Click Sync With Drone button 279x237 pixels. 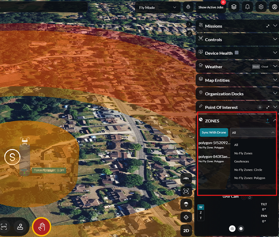click(214, 132)
